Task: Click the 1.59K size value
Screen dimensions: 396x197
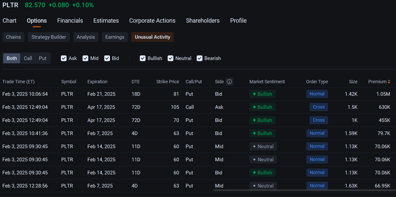Action: pyautogui.click(x=351, y=133)
